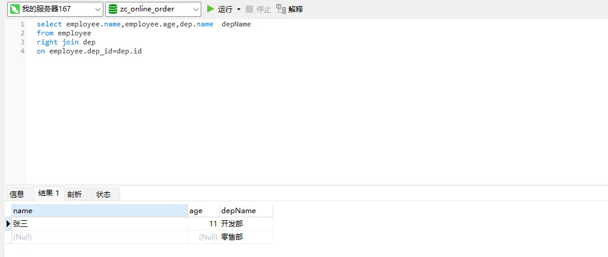Select the 张三 cell
608x257 pixels.
click(99, 224)
